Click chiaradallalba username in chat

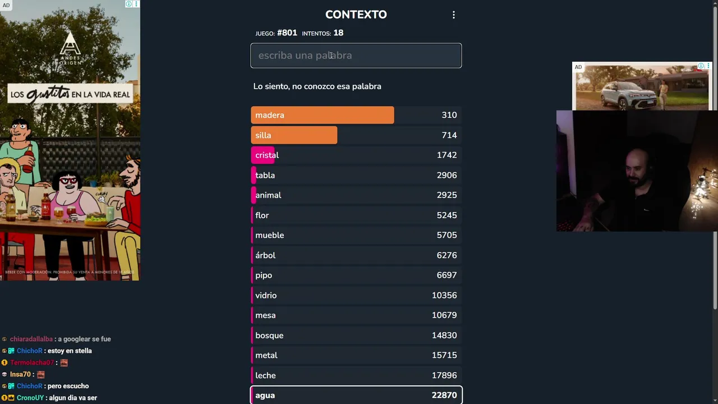31,339
